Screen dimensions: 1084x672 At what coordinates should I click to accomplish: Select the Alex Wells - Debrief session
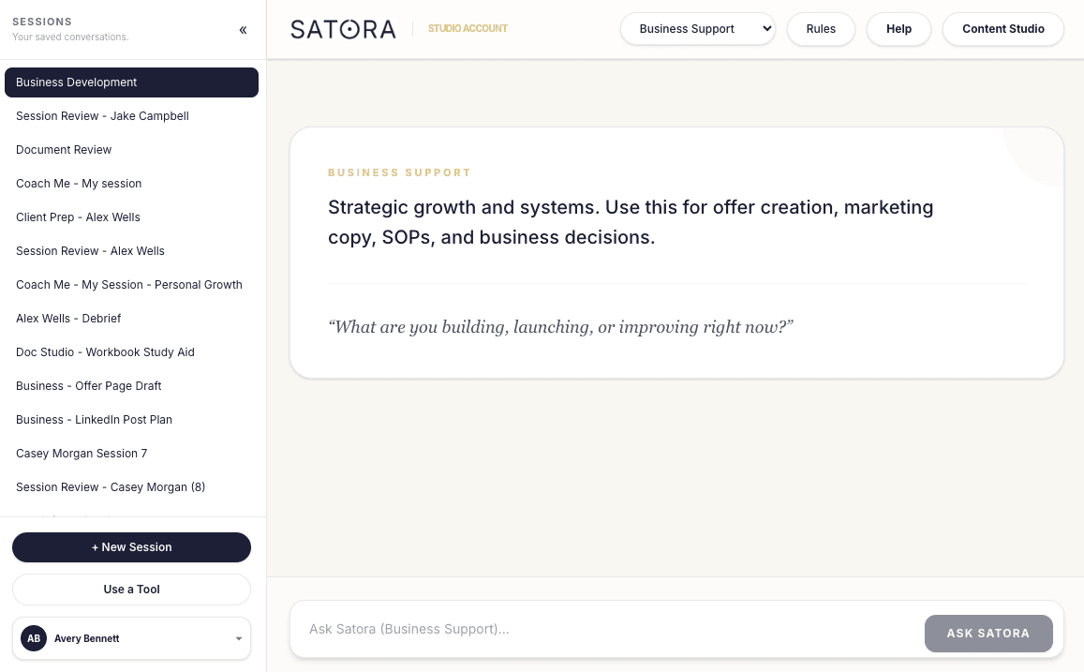click(131, 319)
